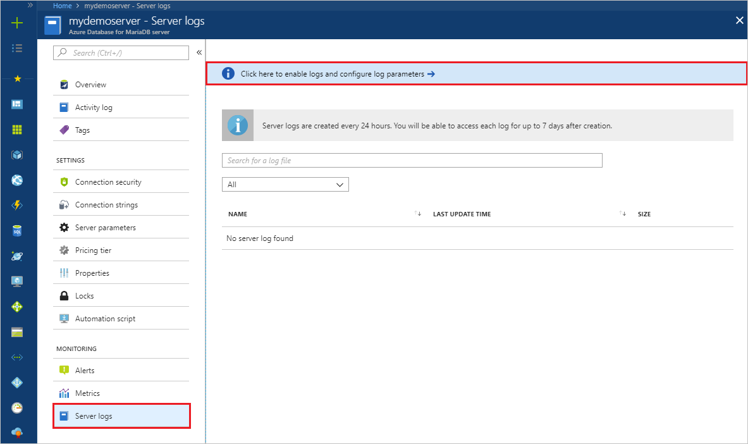Image resolution: width=748 pixels, height=444 pixels.
Task: Expand the left rail with double chevron
Action: (x=30, y=5)
